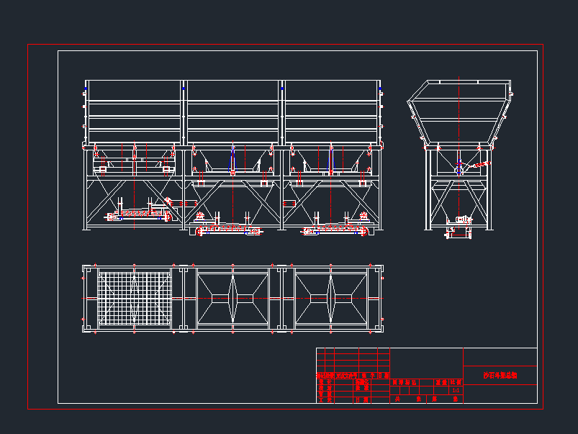The width and height of the screenshot is (578, 434).
Task: Select the blue marker atop the second bin post
Action: tap(184, 88)
